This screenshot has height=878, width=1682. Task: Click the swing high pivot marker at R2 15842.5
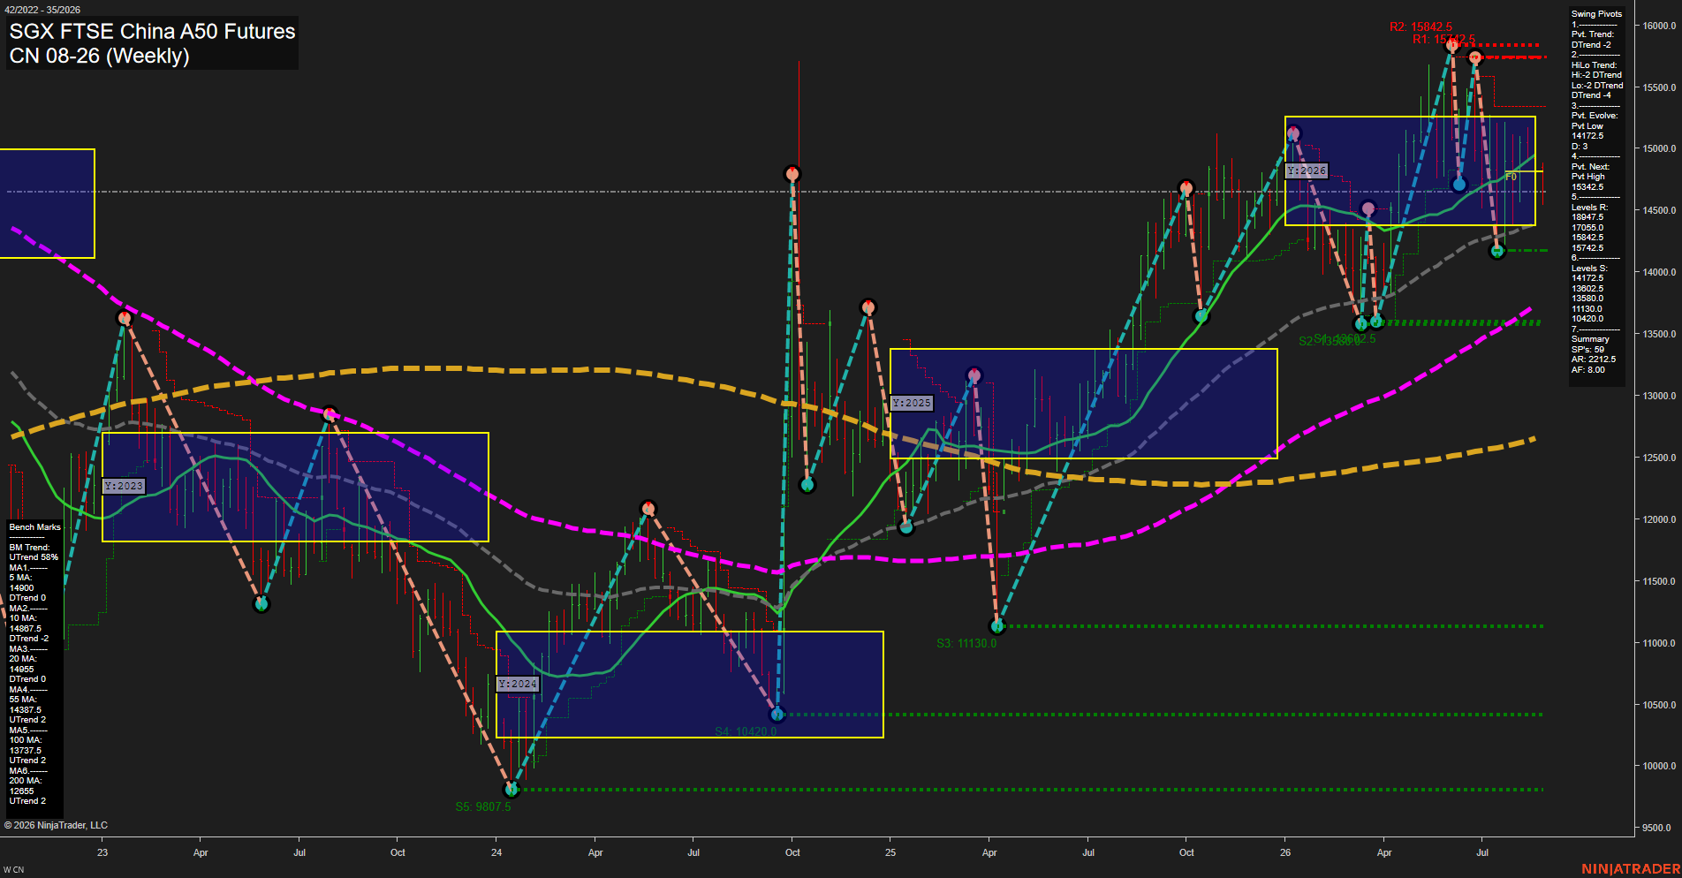tap(1451, 44)
